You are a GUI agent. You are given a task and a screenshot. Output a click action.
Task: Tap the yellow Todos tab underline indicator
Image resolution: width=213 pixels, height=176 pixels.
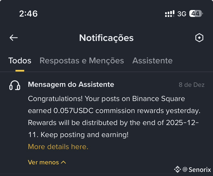[20, 71]
